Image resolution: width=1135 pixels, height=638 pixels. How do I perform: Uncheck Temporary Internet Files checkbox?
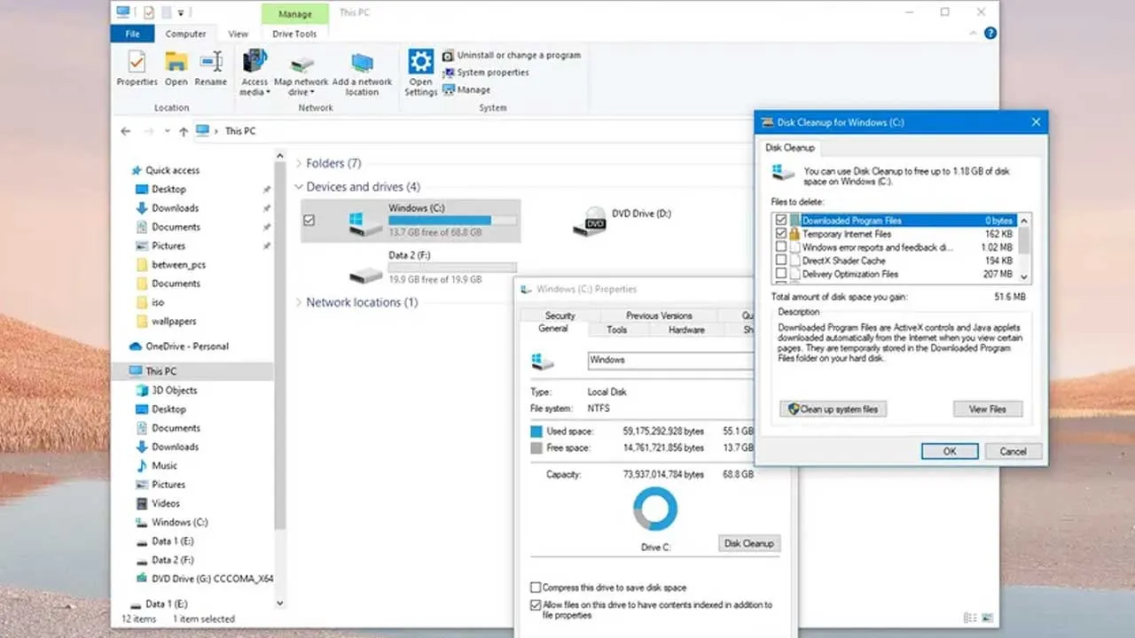pyautogui.click(x=781, y=233)
